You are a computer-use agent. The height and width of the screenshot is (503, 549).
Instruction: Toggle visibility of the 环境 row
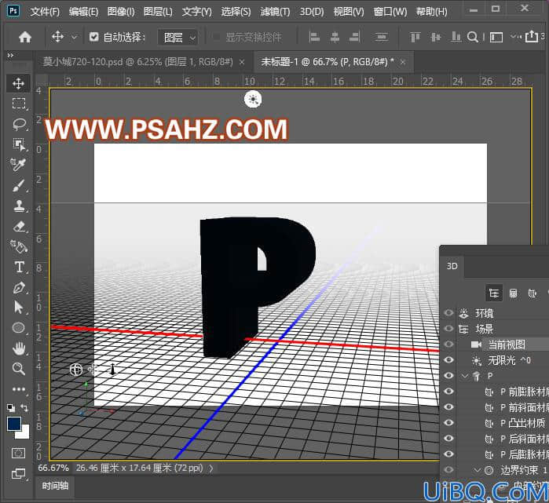pos(448,312)
